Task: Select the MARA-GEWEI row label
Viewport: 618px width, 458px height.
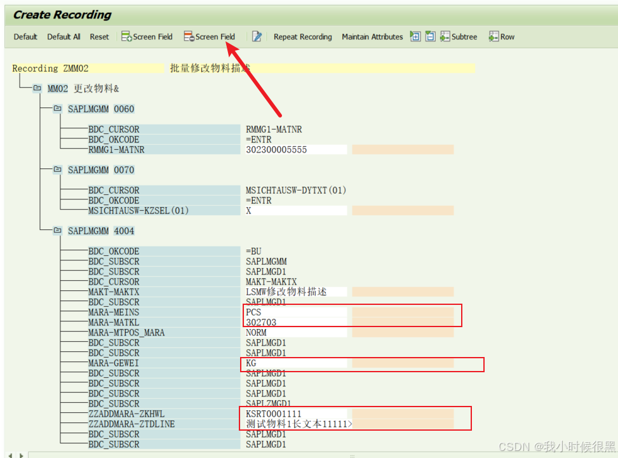Action: click(x=164, y=363)
